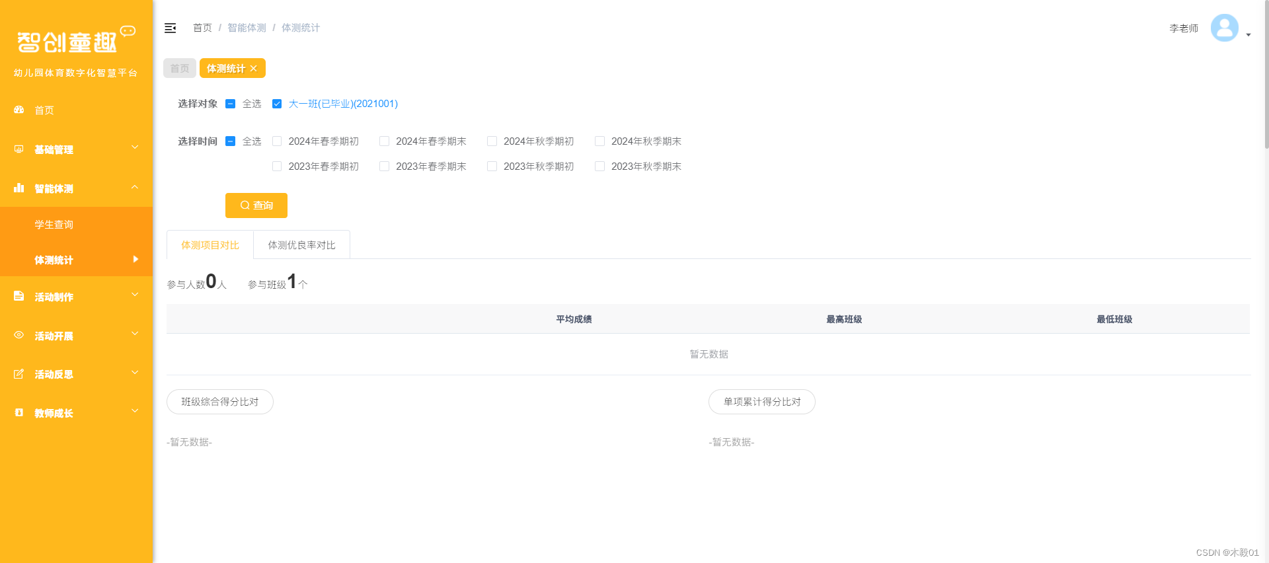
Task: Expand the 基础管理 menu chevron
Action: pyautogui.click(x=135, y=147)
